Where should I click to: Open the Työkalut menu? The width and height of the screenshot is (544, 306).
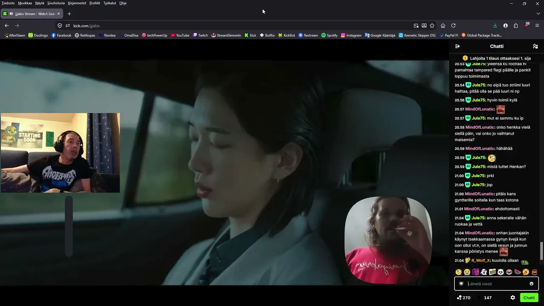point(110,3)
